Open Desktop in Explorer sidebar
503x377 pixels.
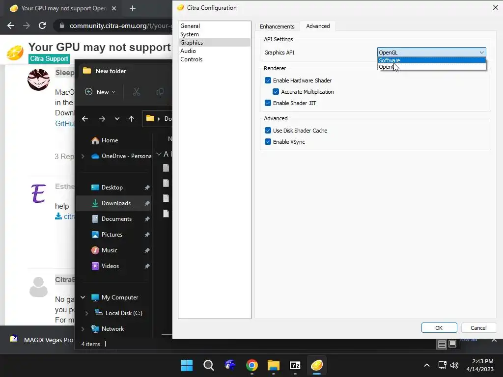pyautogui.click(x=112, y=188)
